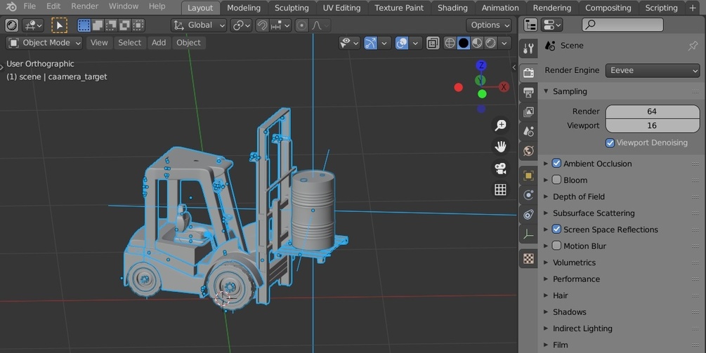Open the shading options dropdown arrow
Viewport: 706px width, 353px height.
click(x=504, y=43)
